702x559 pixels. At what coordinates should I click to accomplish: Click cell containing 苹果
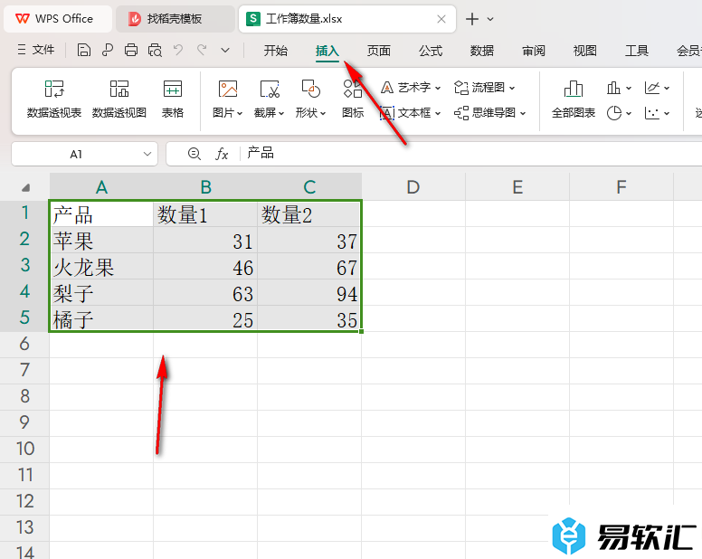point(101,241)
